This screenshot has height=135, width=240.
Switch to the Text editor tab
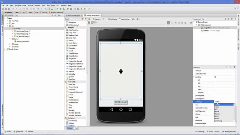[76, 128]
